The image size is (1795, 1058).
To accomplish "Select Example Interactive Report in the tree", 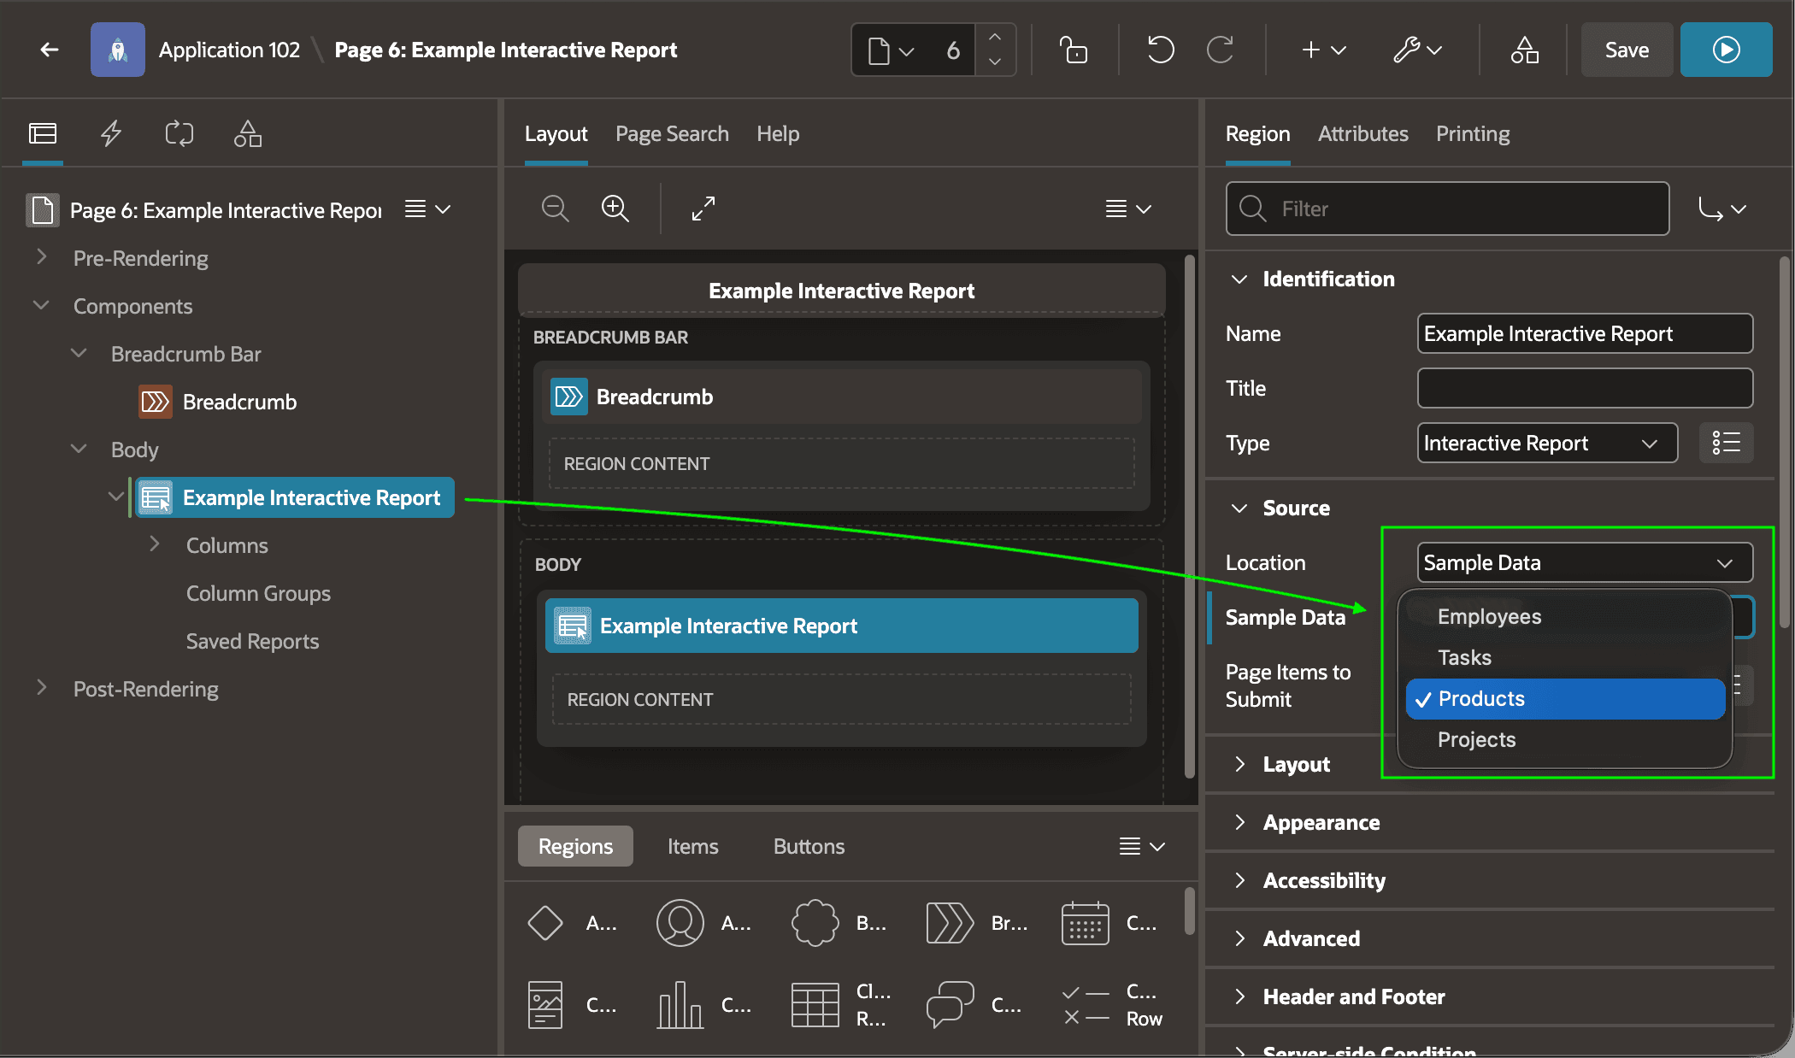I will click(295, 497).
